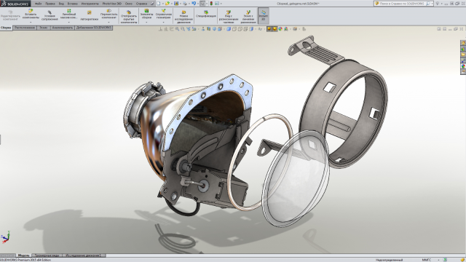
Task: Click the Help question mark icon
Action: (438, 4)
